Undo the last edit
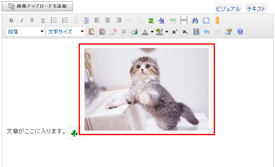The width and height of the screenshot is (275, 167). pos(207,32)
